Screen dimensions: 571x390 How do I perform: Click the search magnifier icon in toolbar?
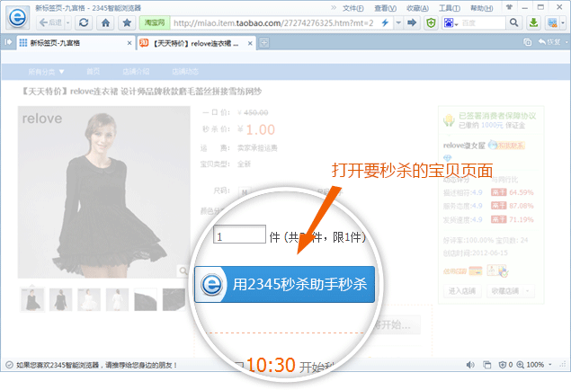tap(513, 23)
